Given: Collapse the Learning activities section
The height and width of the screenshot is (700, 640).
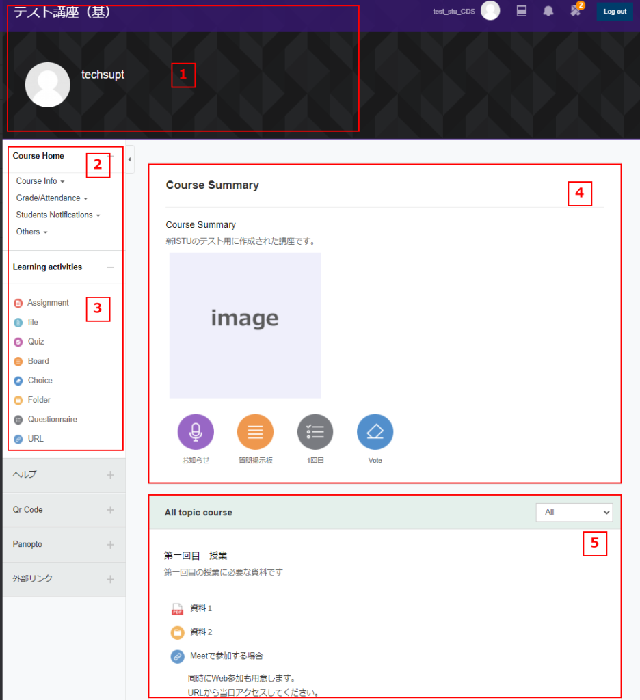Looking at the screenshot, I should [110, 267].
